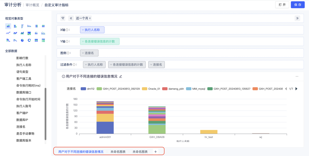Switch visual type to pie chart
The image size is (309, 156).
point(22,40)
